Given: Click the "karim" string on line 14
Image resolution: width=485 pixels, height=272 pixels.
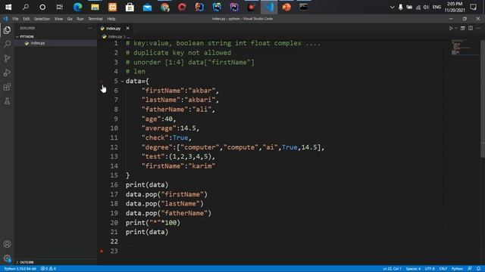Looking at the screenshot, I should tap(202, 166).
